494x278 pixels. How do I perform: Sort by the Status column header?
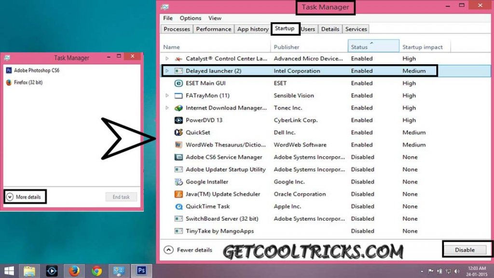click(x=374, y=46)
